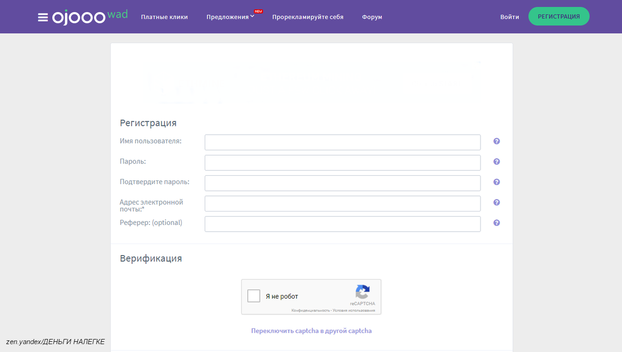Focus the Имя пользователя input field
Viewport: 622px width, 352px height.
point(343,143)
